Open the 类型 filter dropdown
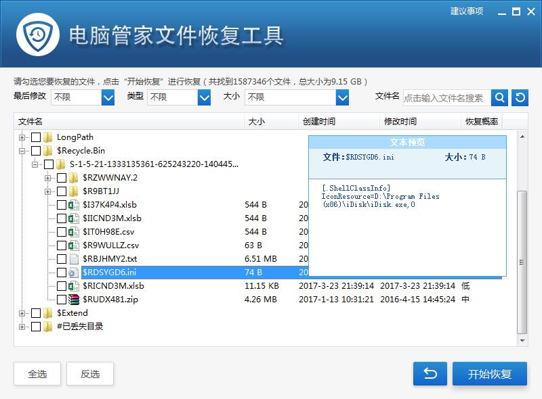The height and width of the screenshot is (399, 542). (204, 98)
